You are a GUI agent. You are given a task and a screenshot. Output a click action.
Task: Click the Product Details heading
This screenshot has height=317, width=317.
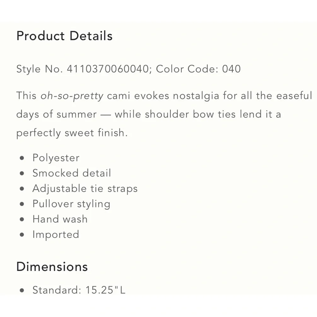pos(64,36)
